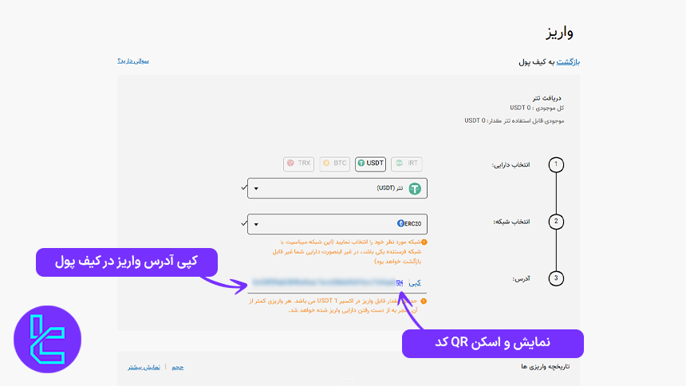Click the TRX coin icon

pyautogui.click(x=290, y=163)
